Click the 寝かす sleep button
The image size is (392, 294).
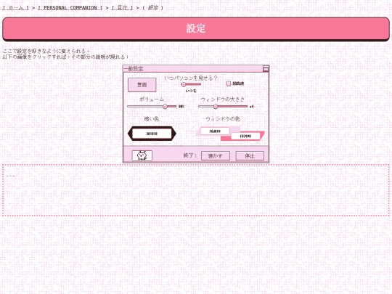[x=216, y=156]
